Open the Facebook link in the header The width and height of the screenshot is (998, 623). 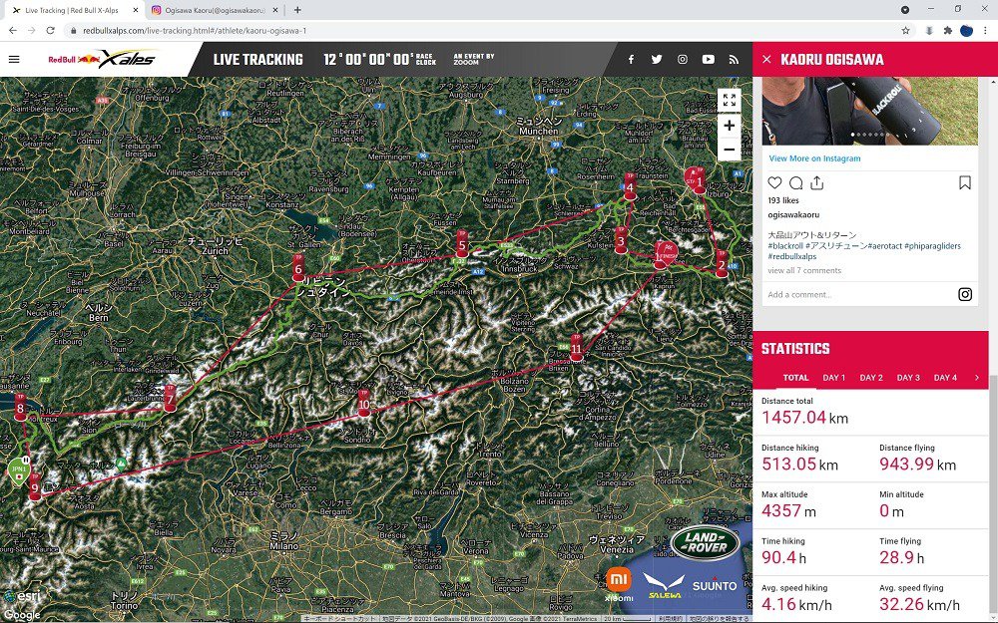(631, 59)
